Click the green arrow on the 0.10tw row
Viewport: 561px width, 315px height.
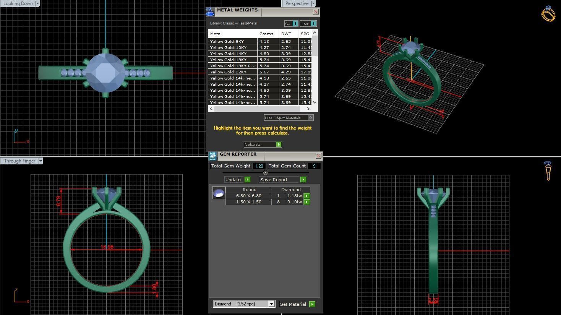306,202
